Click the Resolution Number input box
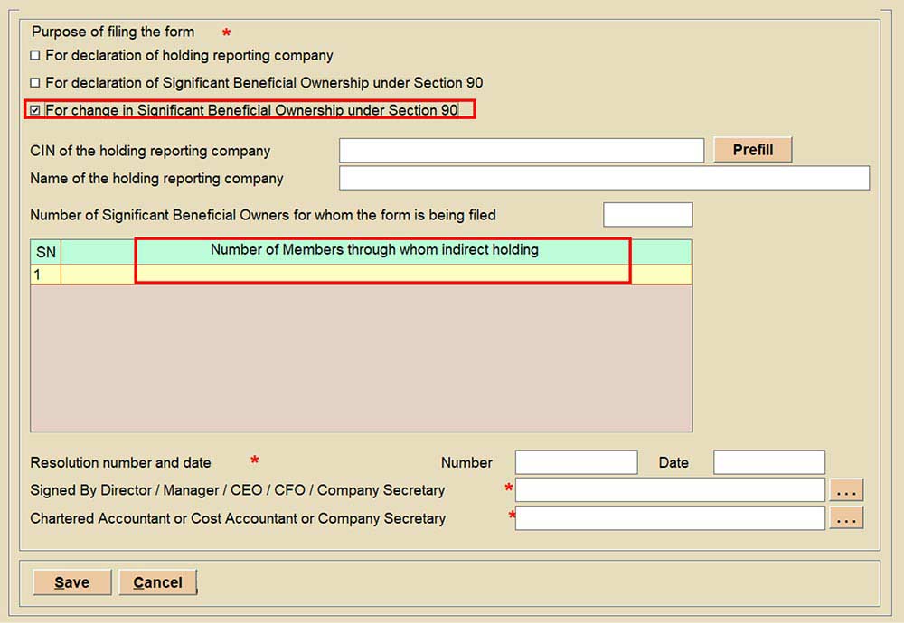The height and width of the screenshot is (623, 904). point(576,462)
